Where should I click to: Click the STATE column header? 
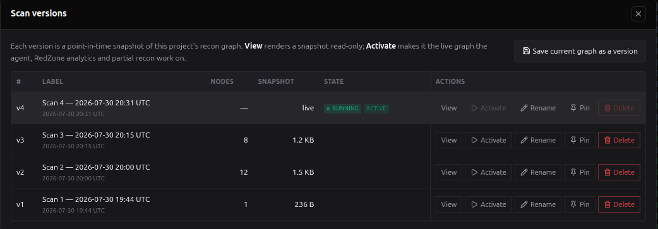[x=333, y=82]
